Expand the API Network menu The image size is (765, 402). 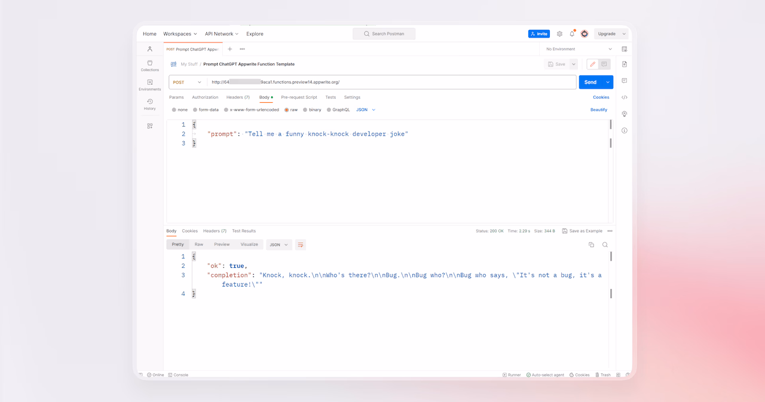tap(222, 34)
